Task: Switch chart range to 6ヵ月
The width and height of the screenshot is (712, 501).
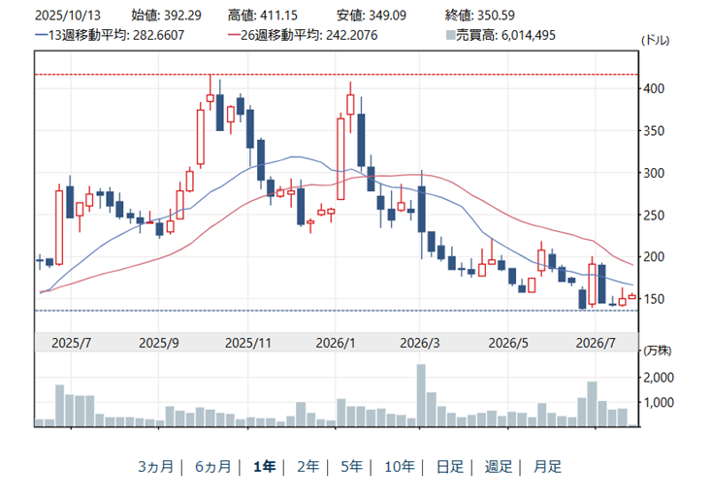Action: pyautogui.click(x=213, y=466)
